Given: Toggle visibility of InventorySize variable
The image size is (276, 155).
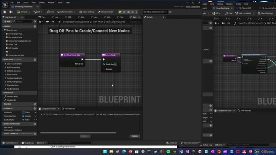Looking at the screenshot, I should click(35, 116).
